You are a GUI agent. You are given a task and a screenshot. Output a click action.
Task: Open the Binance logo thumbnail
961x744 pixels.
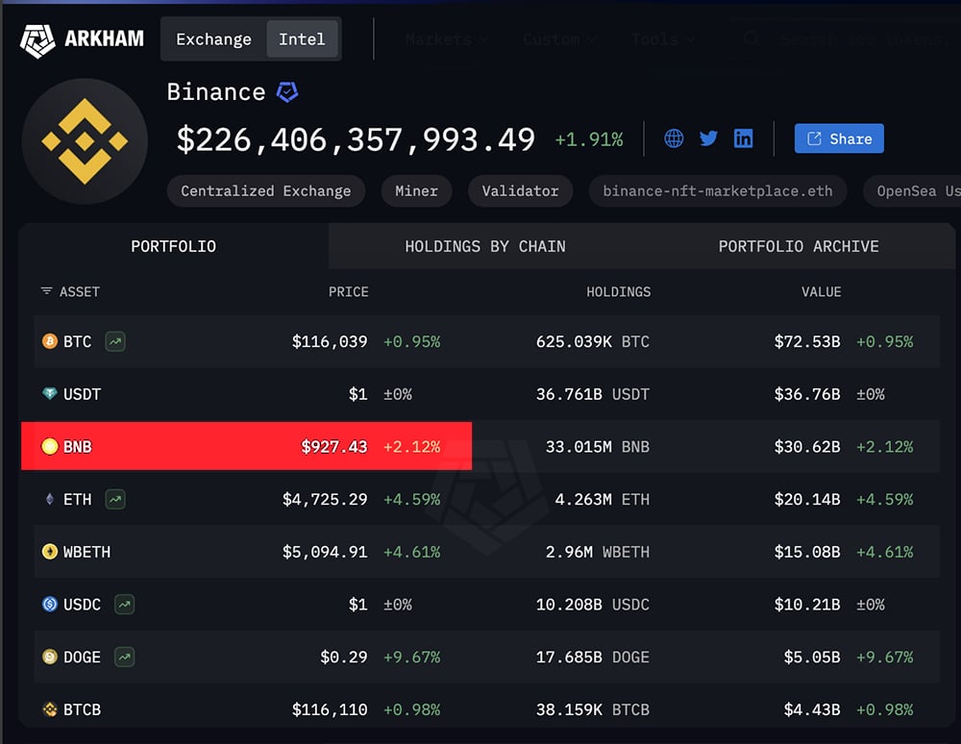pos(85,141)
